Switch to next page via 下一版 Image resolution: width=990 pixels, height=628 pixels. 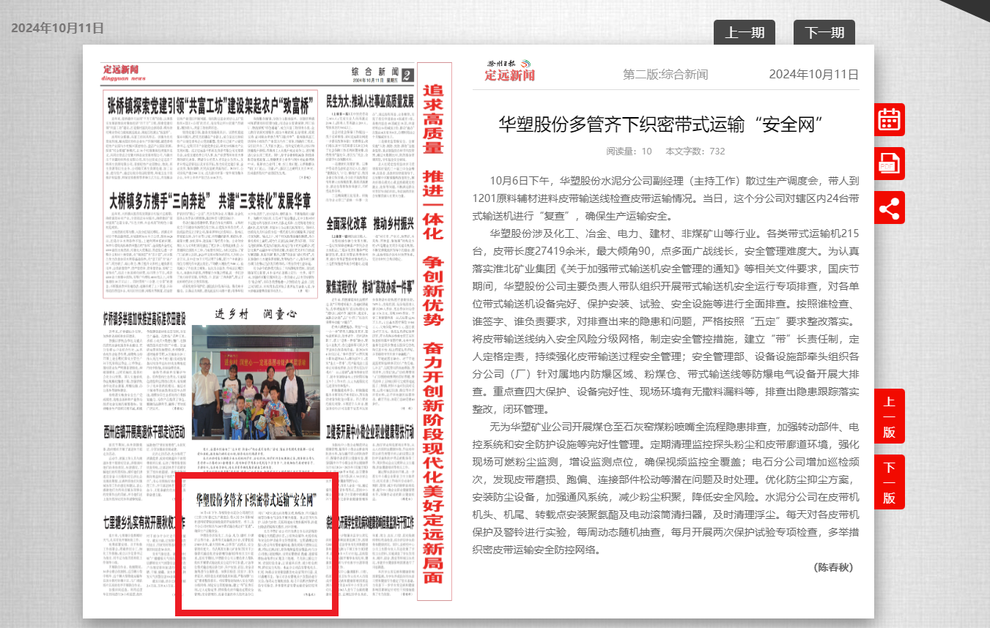tap(889, 482)
